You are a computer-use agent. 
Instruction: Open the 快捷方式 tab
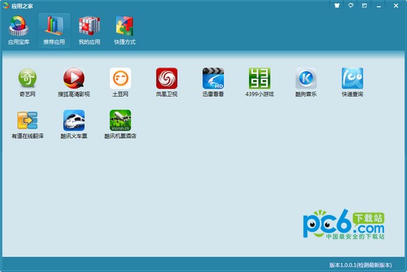125,31
